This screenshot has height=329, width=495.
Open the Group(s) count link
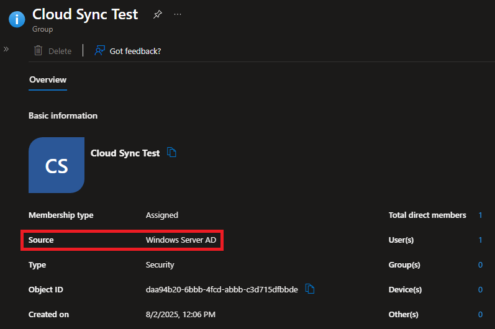[480, 265]
